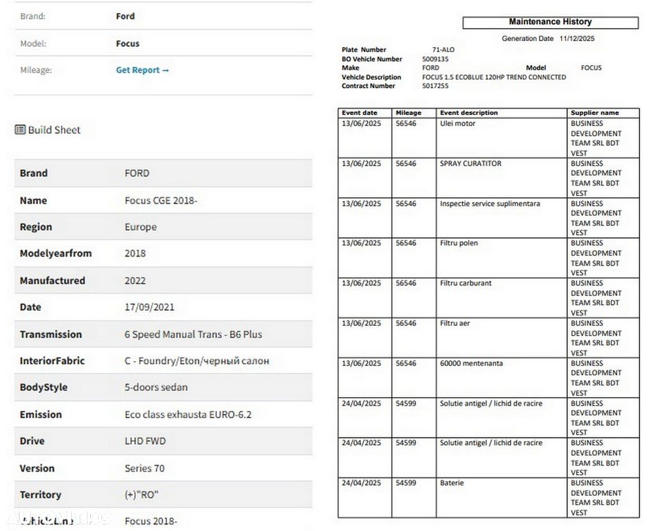This screenshot has width=653, height=531.
Task: Select 'FOCUS 1.5 ECOBLUE 120HP TREND CONNECTED' description
Action: pyautogui.click(x=494, y=77)
